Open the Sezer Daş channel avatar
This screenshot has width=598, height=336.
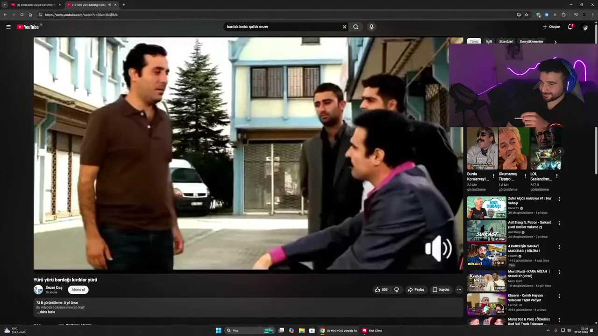[x=38, y=290]
